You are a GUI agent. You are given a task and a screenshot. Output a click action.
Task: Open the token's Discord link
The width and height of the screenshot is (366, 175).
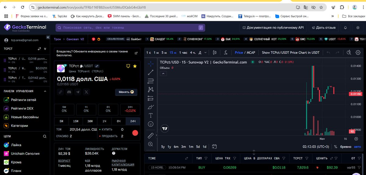(x=69, y=92)
